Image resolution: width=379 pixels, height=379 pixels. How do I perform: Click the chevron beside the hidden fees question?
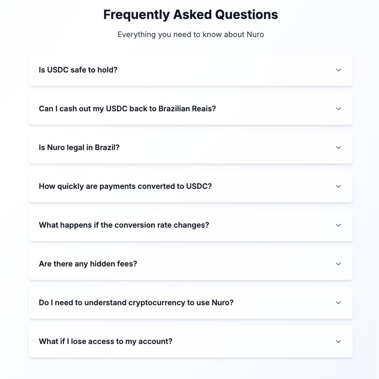pos(338,264)
